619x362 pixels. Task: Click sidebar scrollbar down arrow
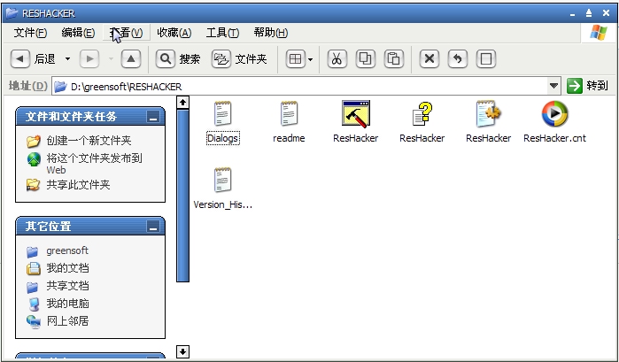[x=182, y=351]
